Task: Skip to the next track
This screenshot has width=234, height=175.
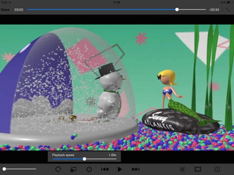Action: pos(136,169)
